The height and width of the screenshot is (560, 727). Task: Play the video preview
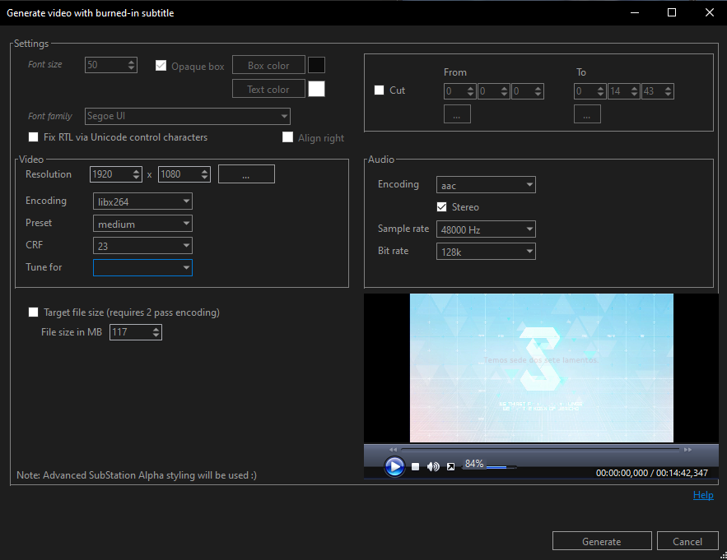tap(394, 466)
